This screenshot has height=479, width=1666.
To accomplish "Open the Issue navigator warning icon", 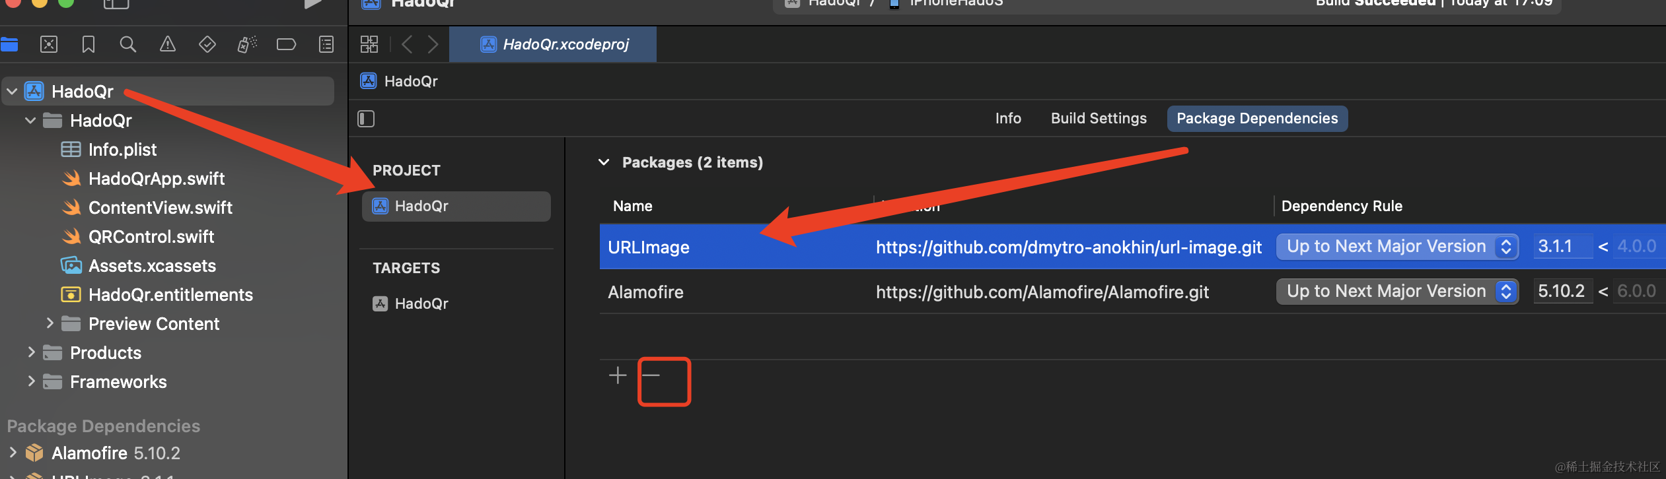I will tap(168, 45).
